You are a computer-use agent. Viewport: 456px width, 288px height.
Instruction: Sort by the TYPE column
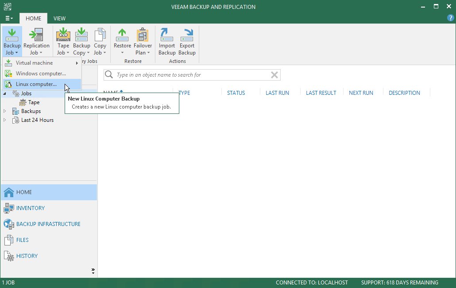[x=184, y=93]
